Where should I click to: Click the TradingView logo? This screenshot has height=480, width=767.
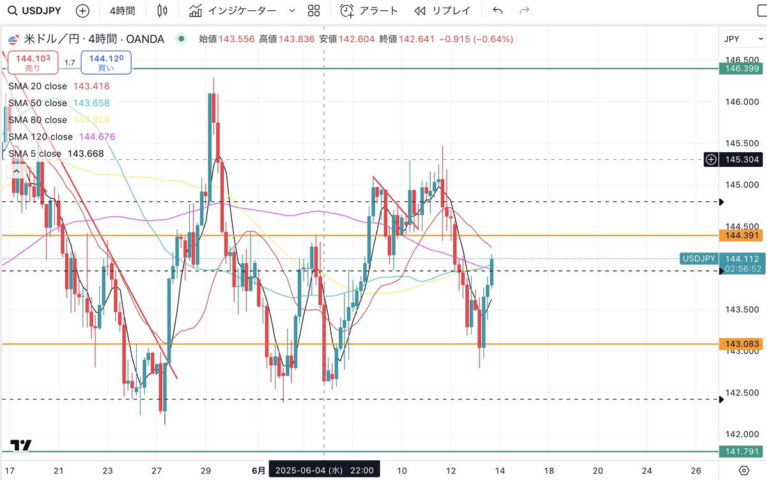click(x=21, y=445)
